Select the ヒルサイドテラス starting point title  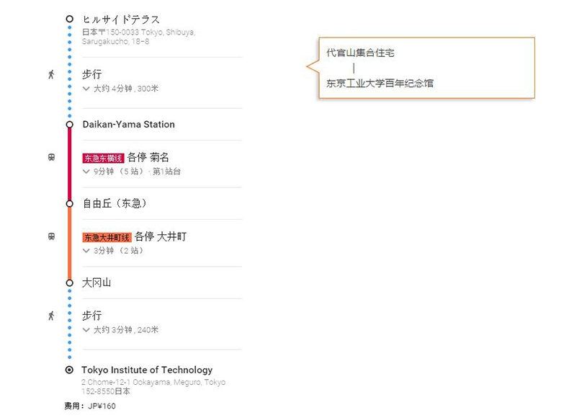121,19
